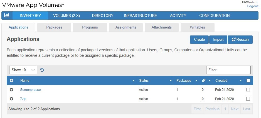Click the link icon column header

point(204,81)
